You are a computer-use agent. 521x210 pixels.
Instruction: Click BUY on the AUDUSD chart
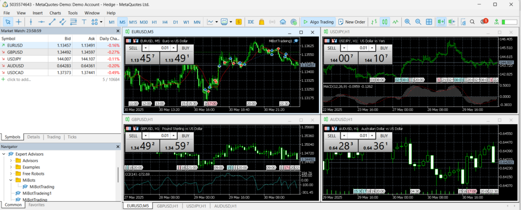384,136
